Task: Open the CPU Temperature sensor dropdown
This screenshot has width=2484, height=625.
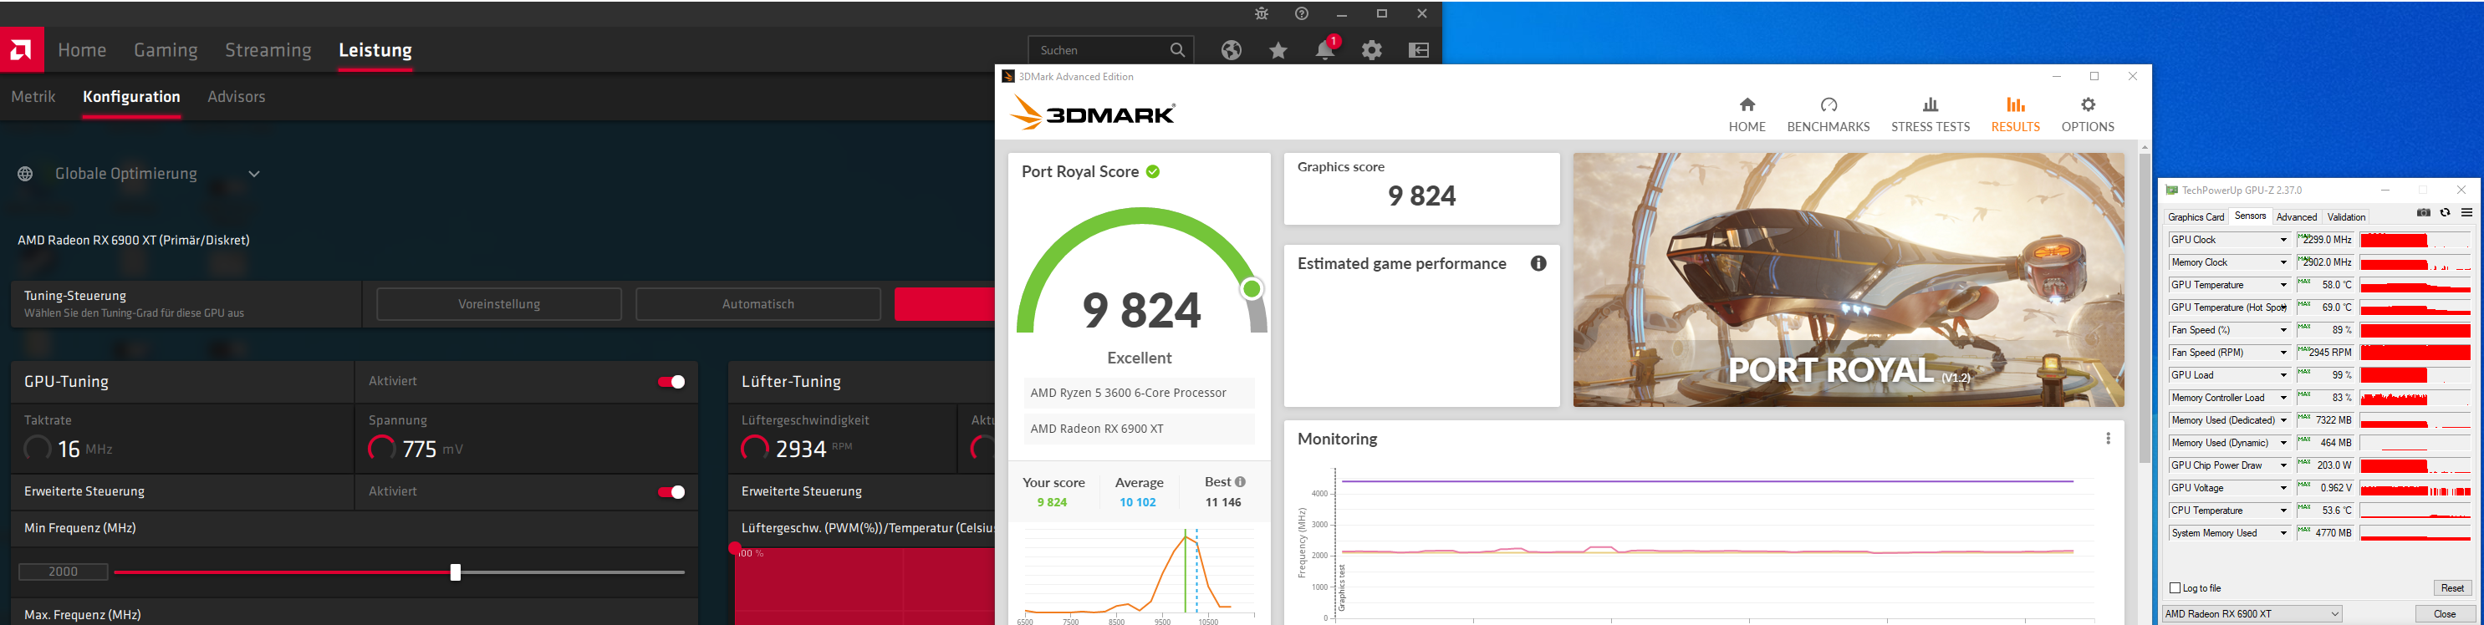Action: 2283,511
